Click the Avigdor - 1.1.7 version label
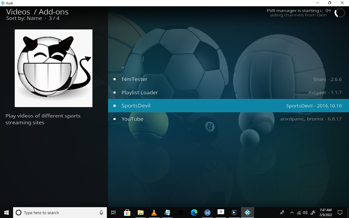 [x=325, y=93]
